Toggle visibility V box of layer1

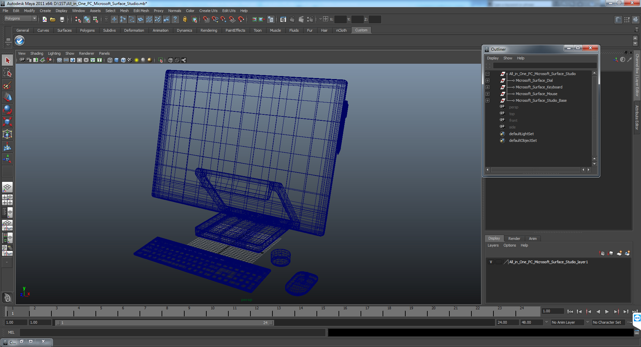pos(491,262)
